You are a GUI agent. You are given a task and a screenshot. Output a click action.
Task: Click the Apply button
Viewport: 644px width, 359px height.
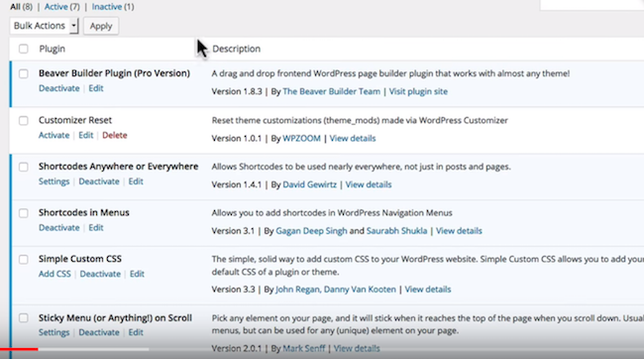point(101,26)
